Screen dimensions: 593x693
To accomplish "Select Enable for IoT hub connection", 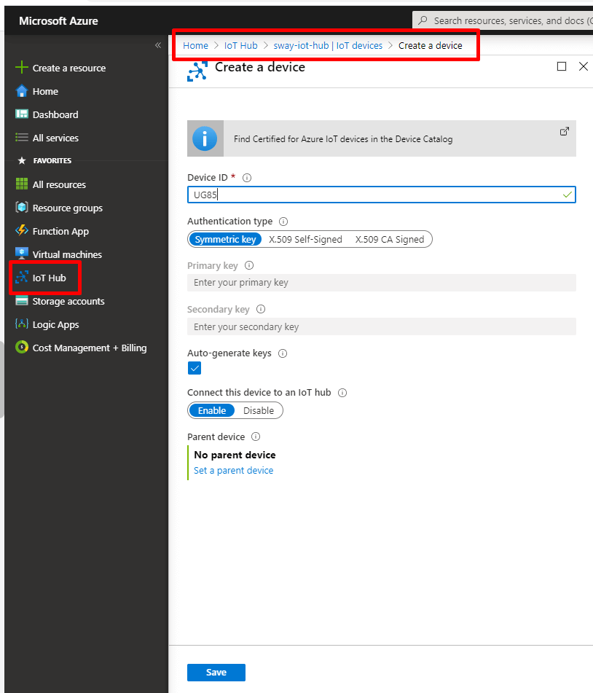I will click(x=212, y=410).
